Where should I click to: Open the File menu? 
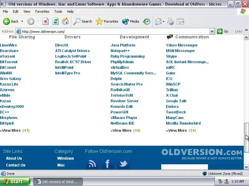(5, 11)
